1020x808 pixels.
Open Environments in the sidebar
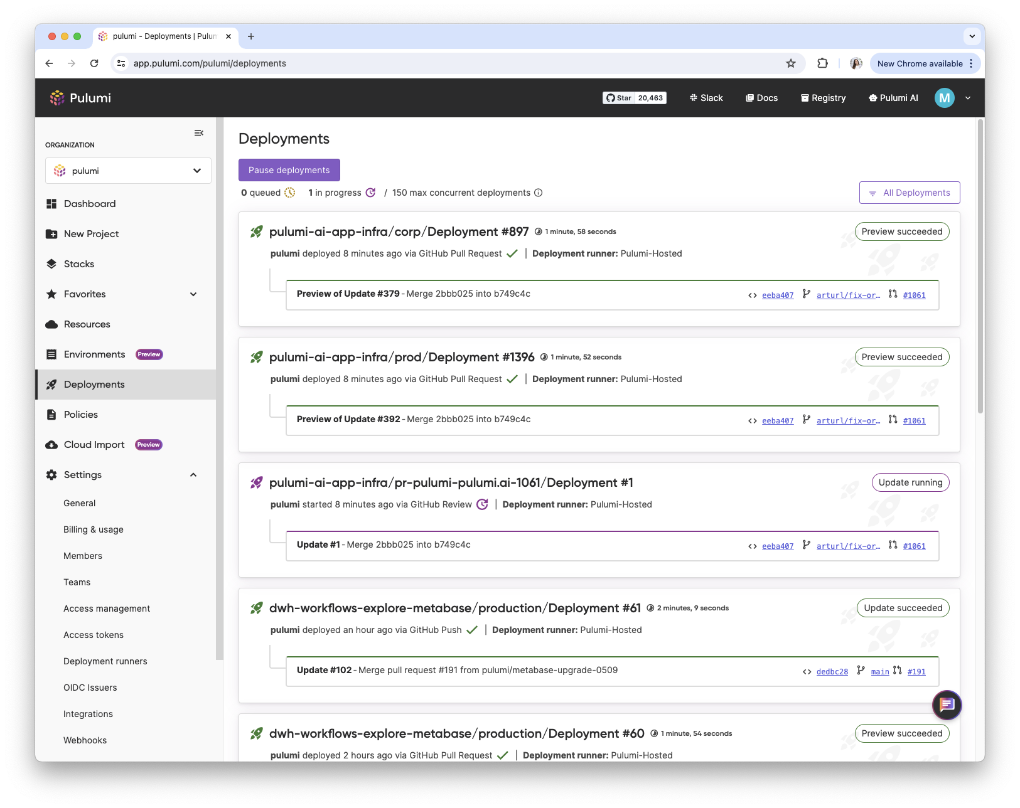pyautogui.click(x=94, y=354)
